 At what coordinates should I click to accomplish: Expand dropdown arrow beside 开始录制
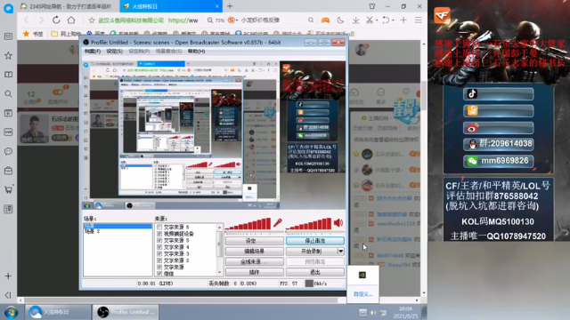coord(340,251)
